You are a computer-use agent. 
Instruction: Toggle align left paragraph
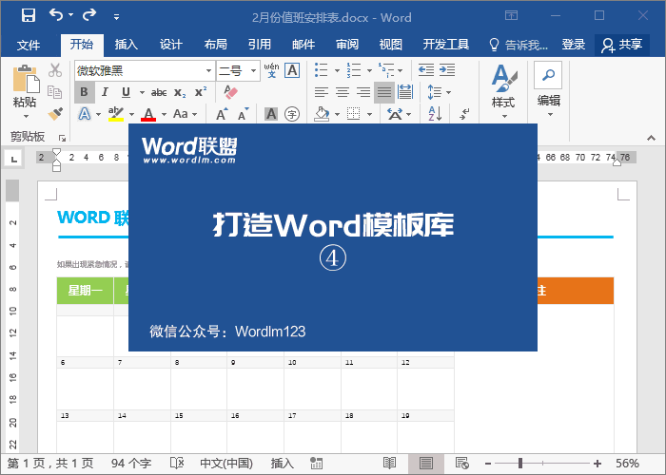[322, 92]
